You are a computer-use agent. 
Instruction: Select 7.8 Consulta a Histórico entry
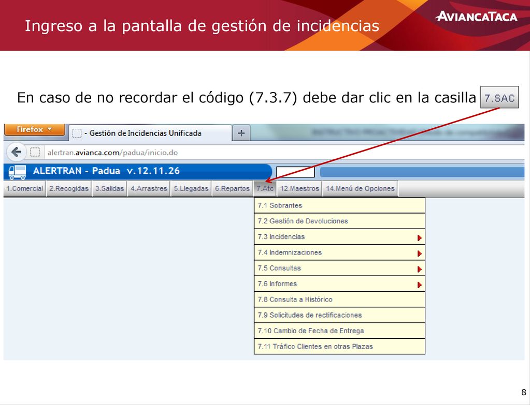click(339, 299)
